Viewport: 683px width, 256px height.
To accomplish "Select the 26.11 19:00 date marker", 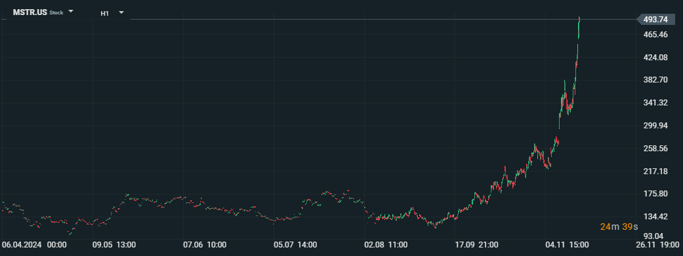I will click(x=657, y=245).
